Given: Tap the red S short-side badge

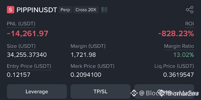Looking at the screenshot, I should [x=10, y=10].
